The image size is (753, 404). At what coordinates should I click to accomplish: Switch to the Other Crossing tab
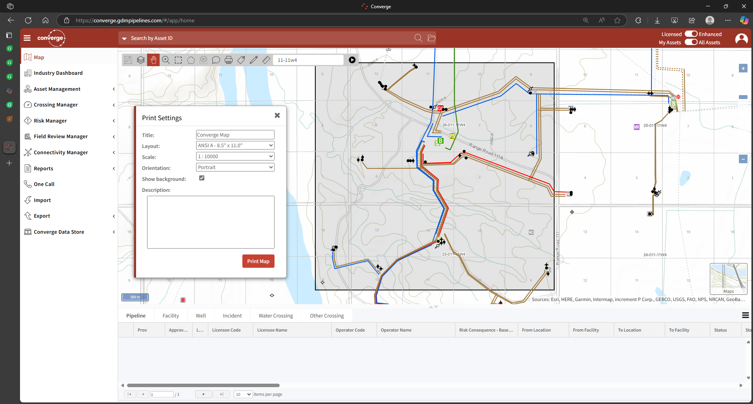[327, 316]
